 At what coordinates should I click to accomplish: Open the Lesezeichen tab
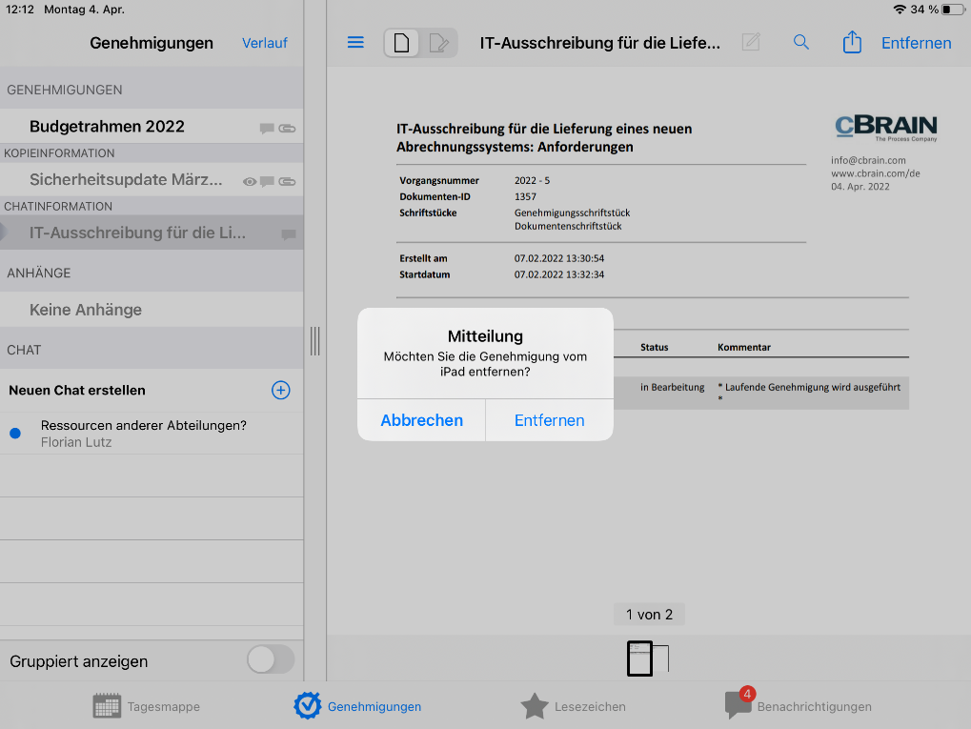click(573, 706)
